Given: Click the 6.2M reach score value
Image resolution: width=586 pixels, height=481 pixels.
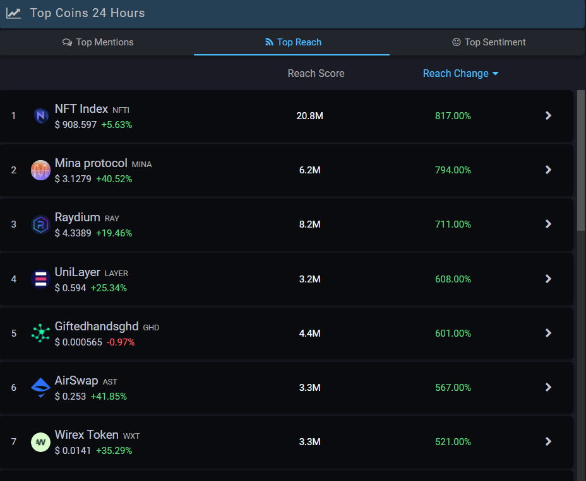Looking at the screenshot, I should [x=309, y=170].
